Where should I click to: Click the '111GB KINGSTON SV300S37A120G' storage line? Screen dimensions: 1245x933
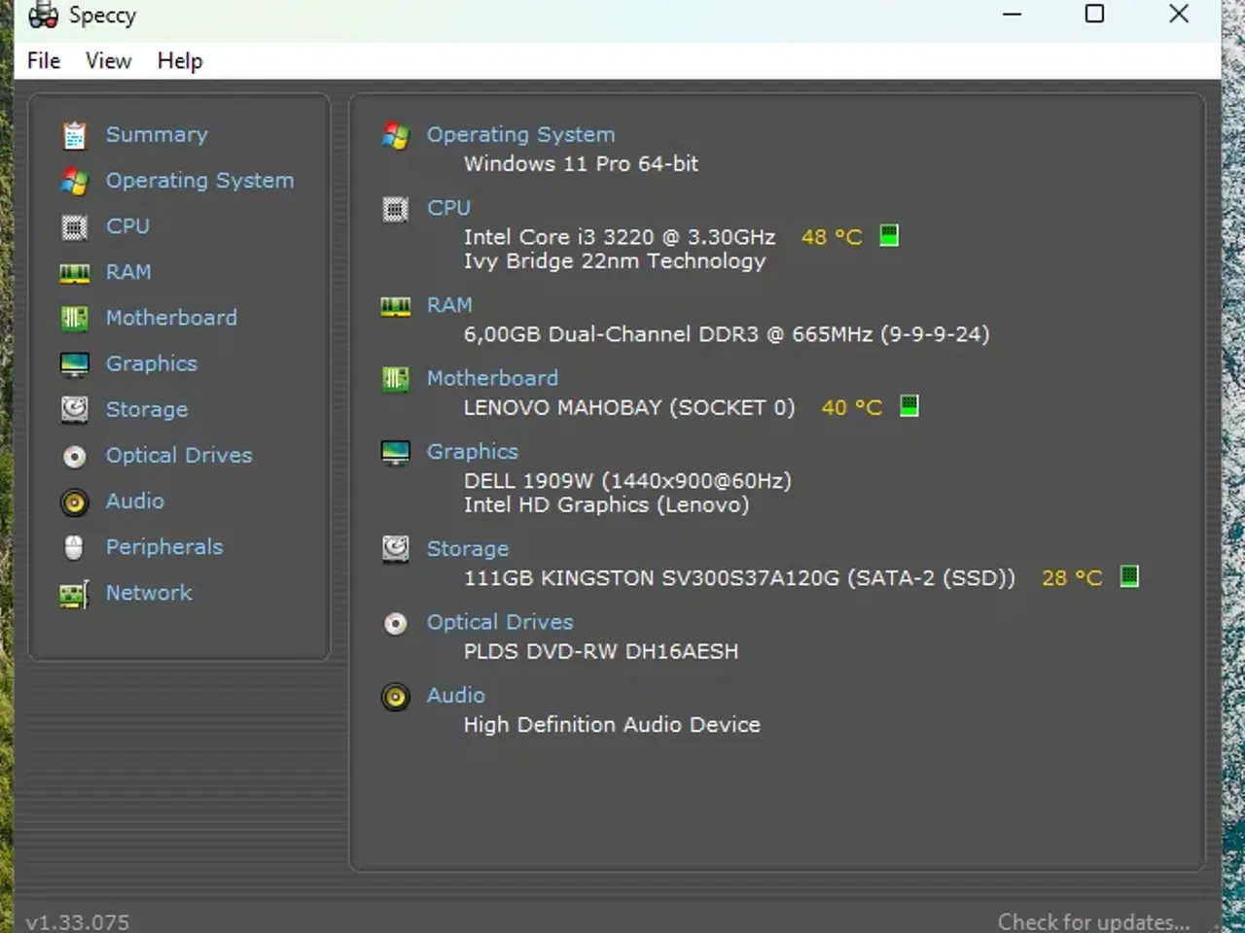739,578
